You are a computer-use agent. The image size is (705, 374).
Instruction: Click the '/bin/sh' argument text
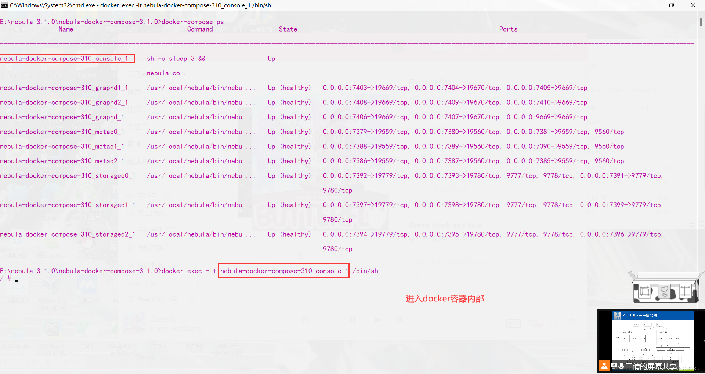coord(365,271)
